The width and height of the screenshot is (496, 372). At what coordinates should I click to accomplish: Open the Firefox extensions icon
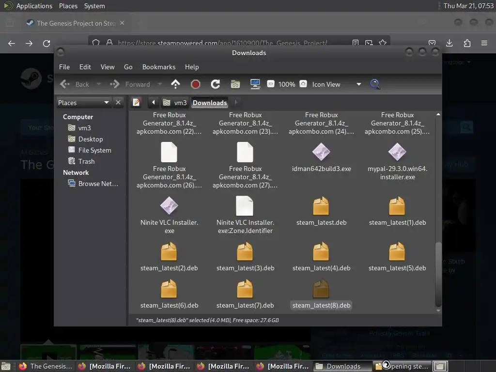[467, 43]
